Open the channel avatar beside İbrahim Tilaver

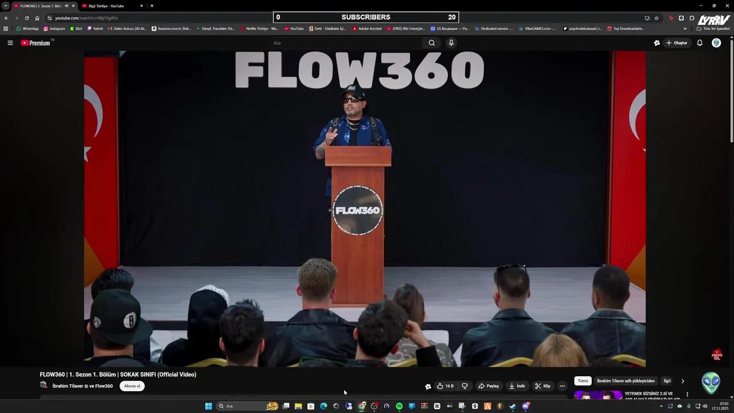44,385
